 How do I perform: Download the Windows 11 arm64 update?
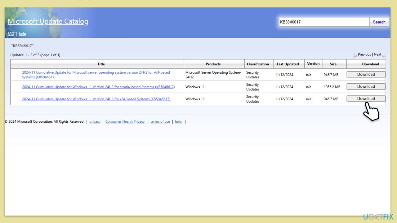click(x=366, y=87)
